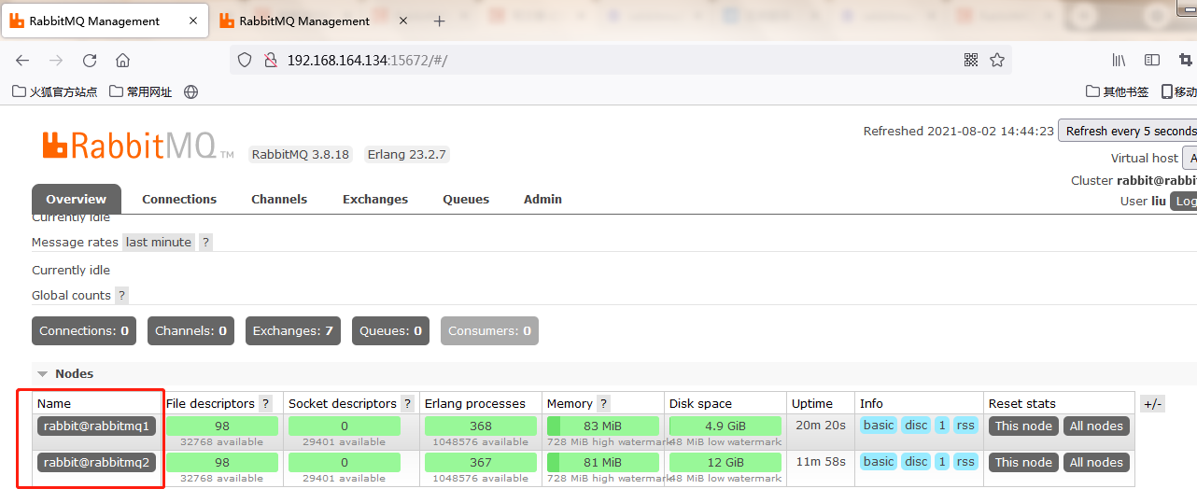Open a new tab with the plus icon
Screen dimensions: 1197x503
coord(440,21)
